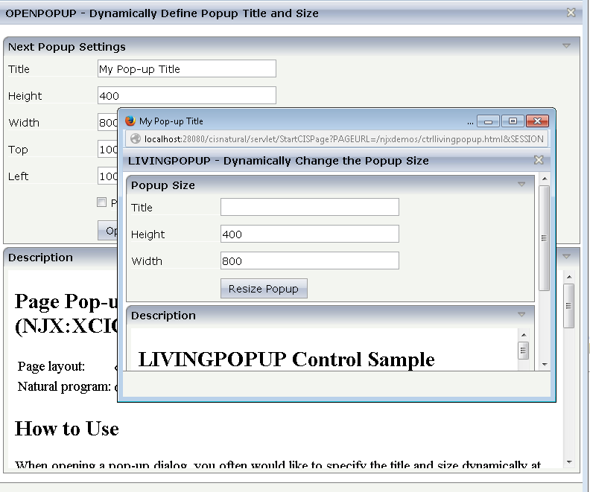Grab the popup page scrollbar thumb
The image size is (590, 492).
click(544, 238)
